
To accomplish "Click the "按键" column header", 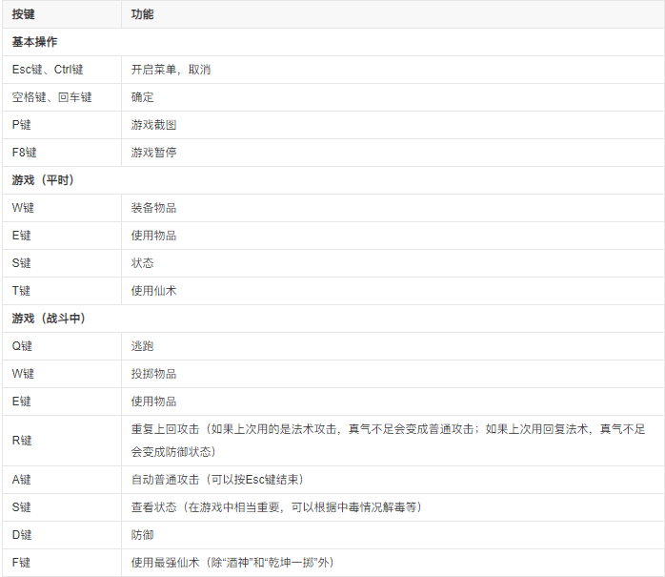I will tap(24, 14).
